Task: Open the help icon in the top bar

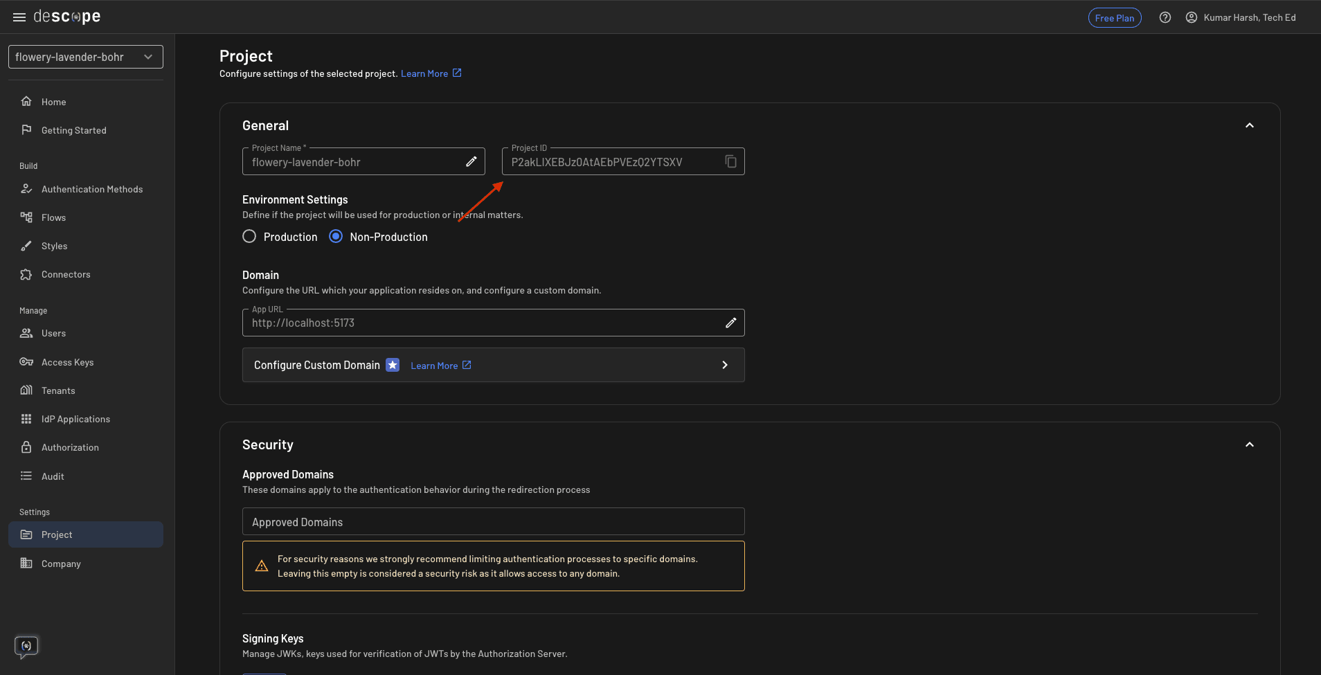Action: coord(1165,17)
